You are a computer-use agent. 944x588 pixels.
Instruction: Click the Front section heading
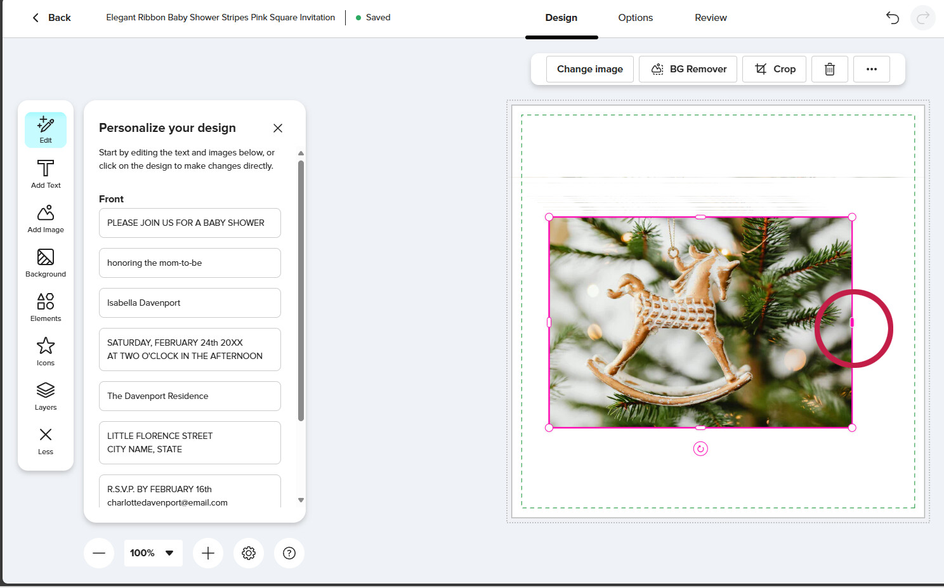[x=111, y=199]
